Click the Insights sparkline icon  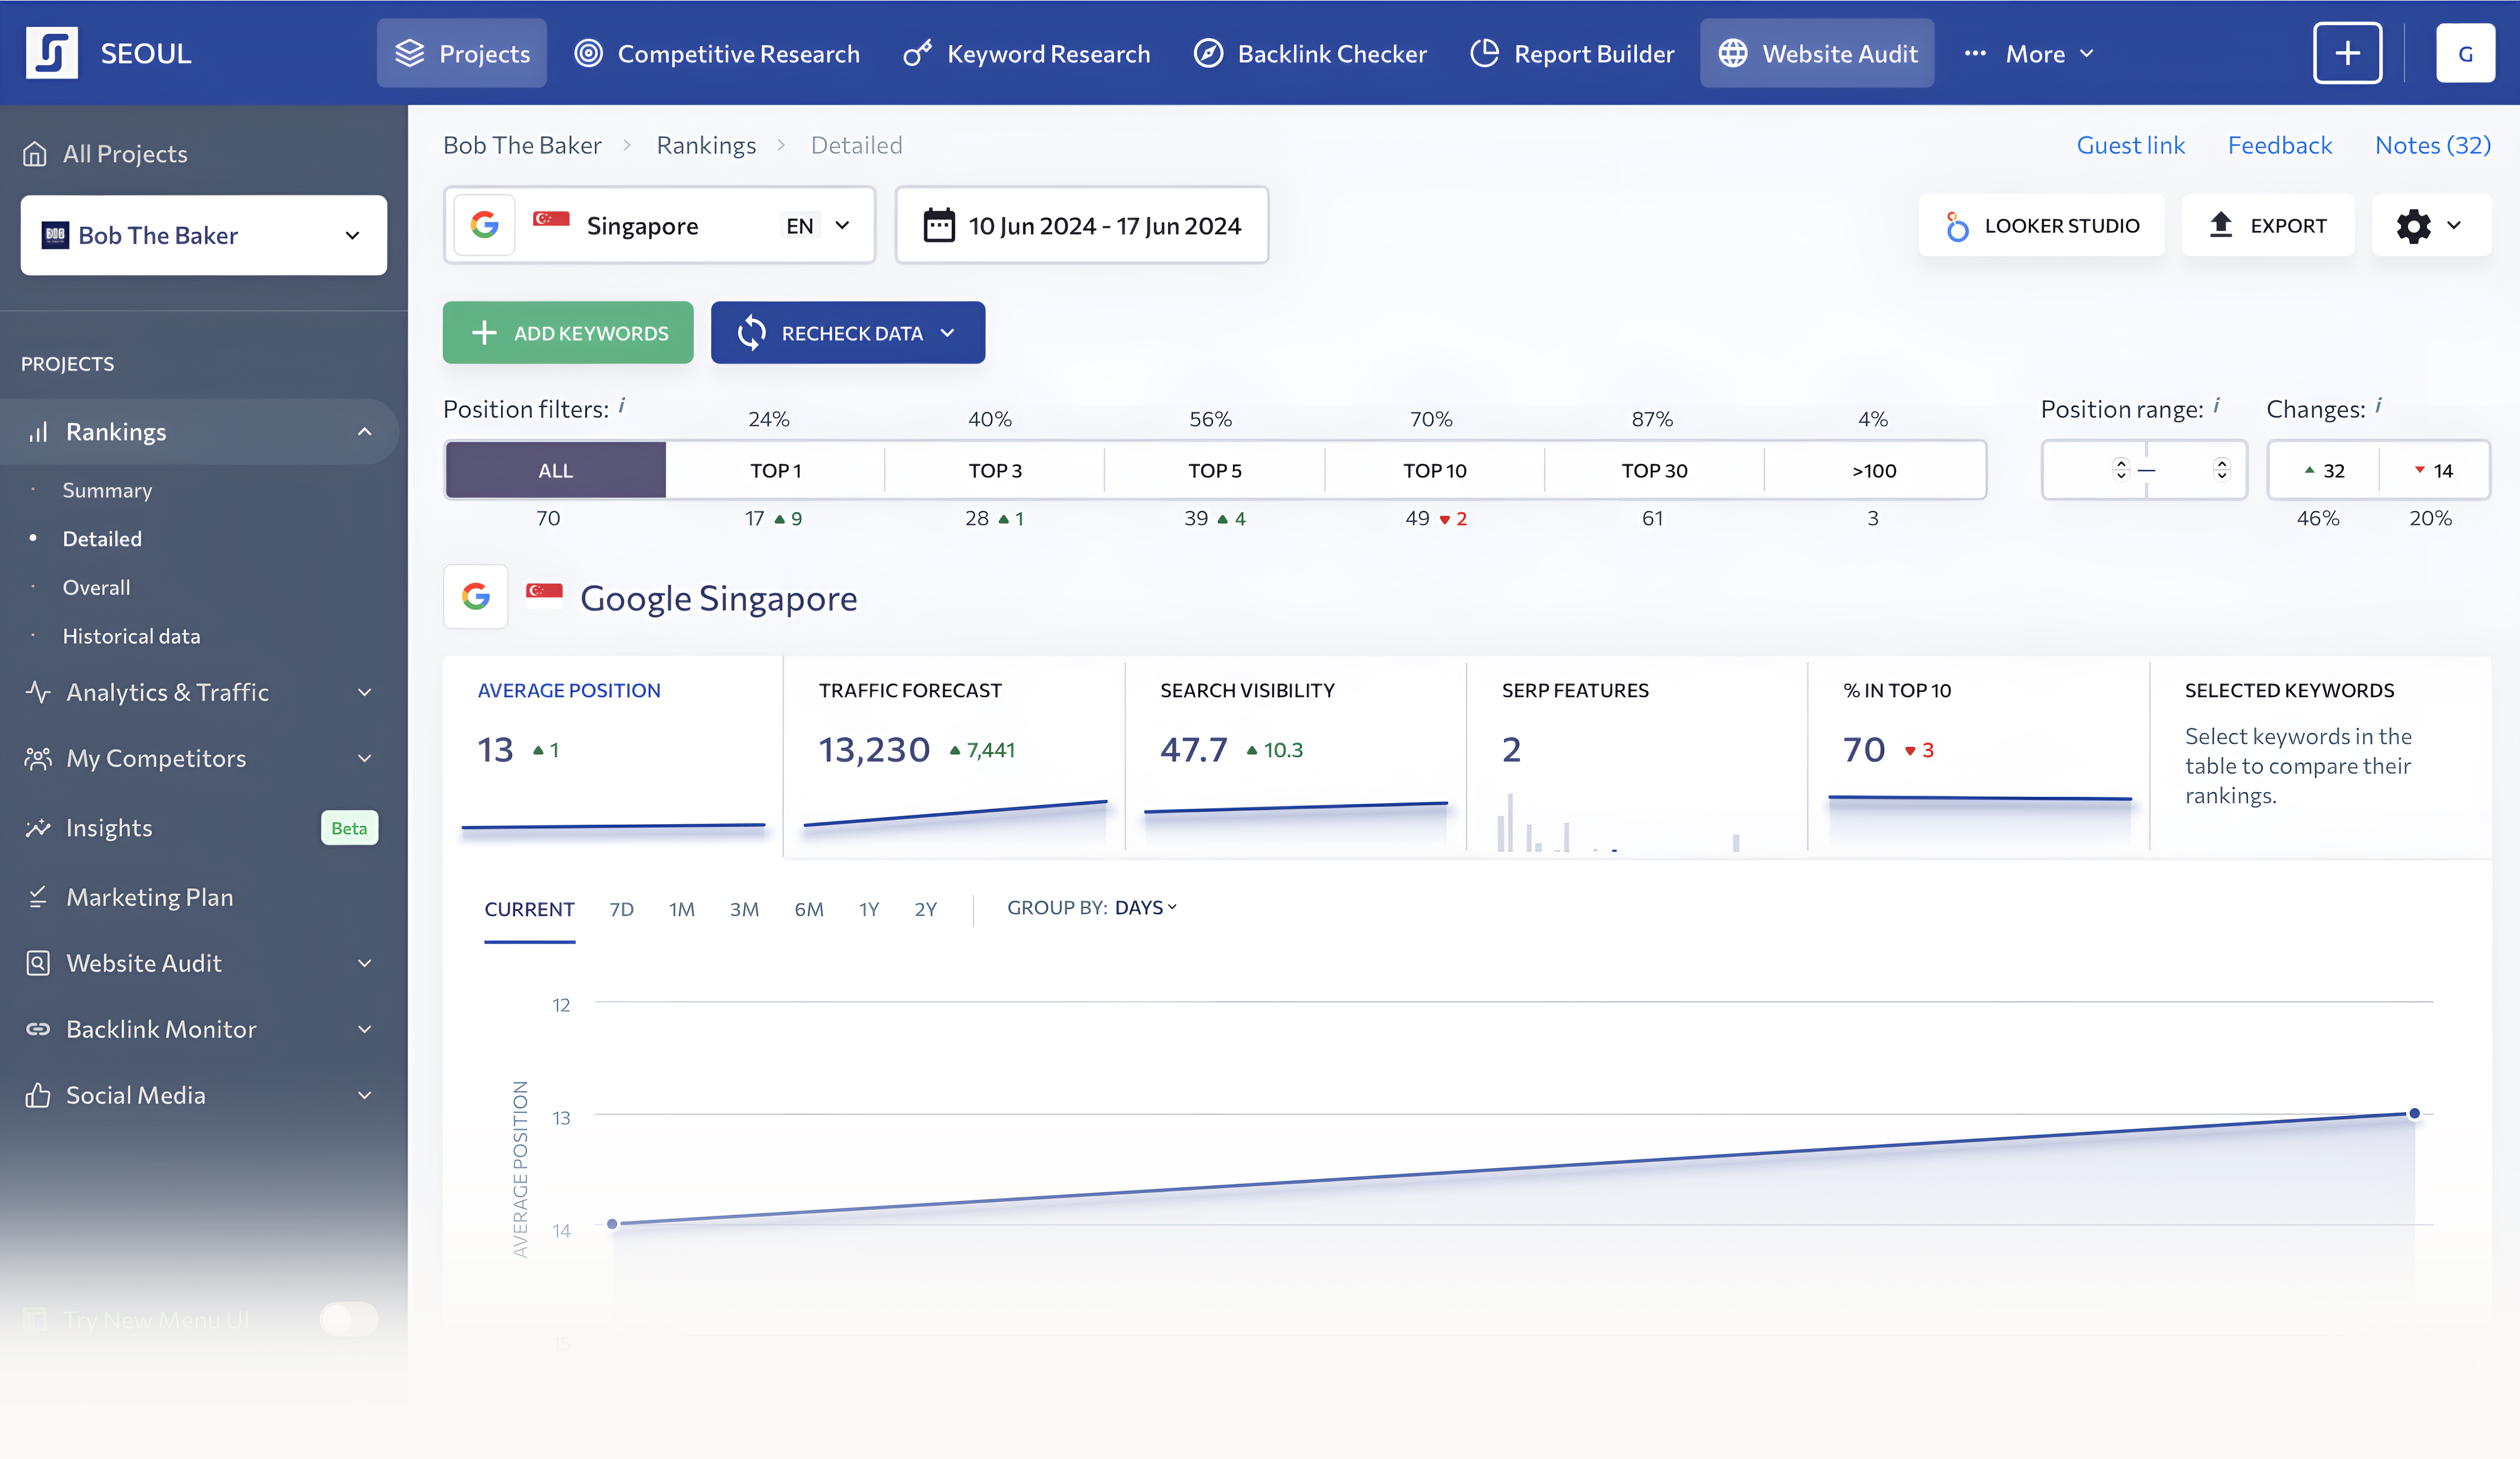tap(38, 828)
